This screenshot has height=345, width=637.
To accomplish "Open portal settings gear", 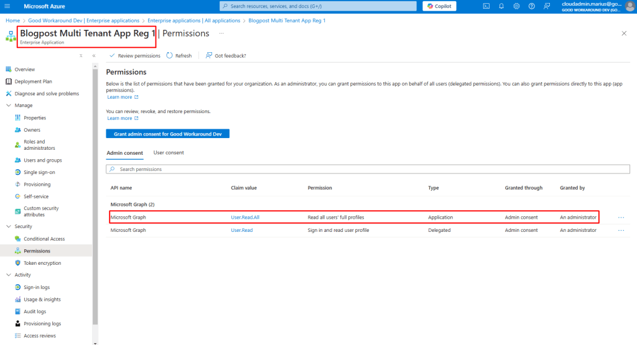I will pyautogui.click(x=516, y=6).
